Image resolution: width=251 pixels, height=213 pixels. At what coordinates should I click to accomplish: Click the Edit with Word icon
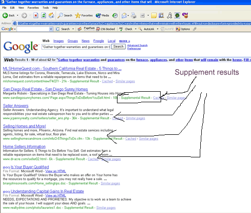[143, 16]
